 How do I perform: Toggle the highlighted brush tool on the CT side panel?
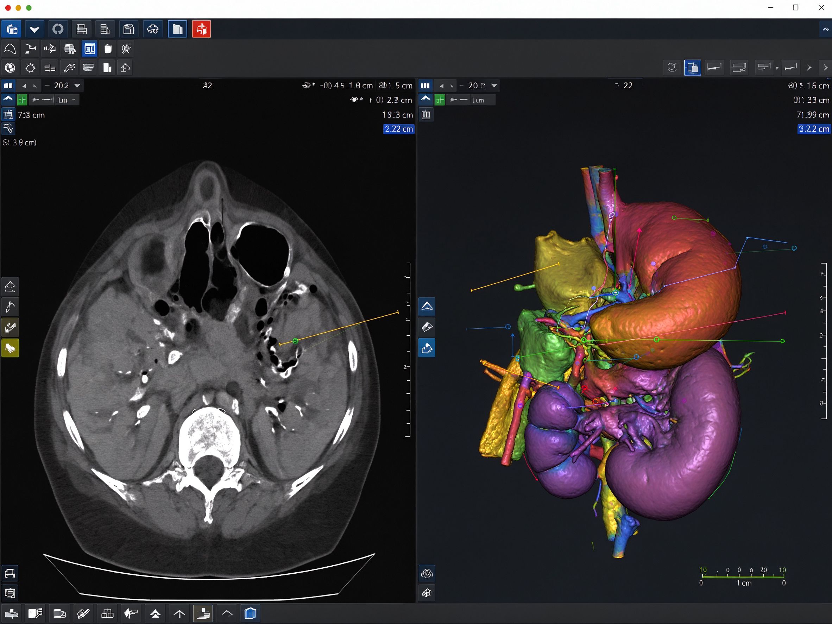(10, 328)
